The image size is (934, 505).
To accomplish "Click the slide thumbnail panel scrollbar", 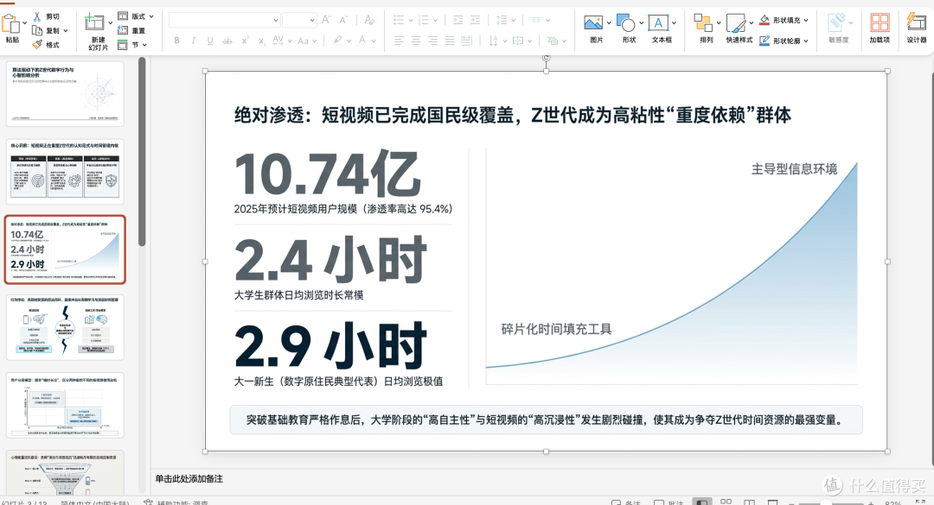I will coord(142,152).
